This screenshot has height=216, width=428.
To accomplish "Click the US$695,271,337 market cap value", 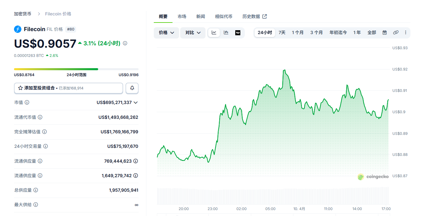I will click(114, 103).
